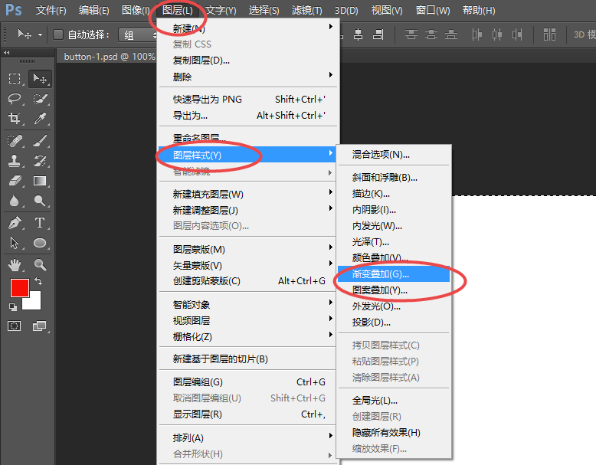The width and height of the screenshot is (596, 465).
Task: Select the Rectangular Marquee tool
Action: [x=15, y=78]
